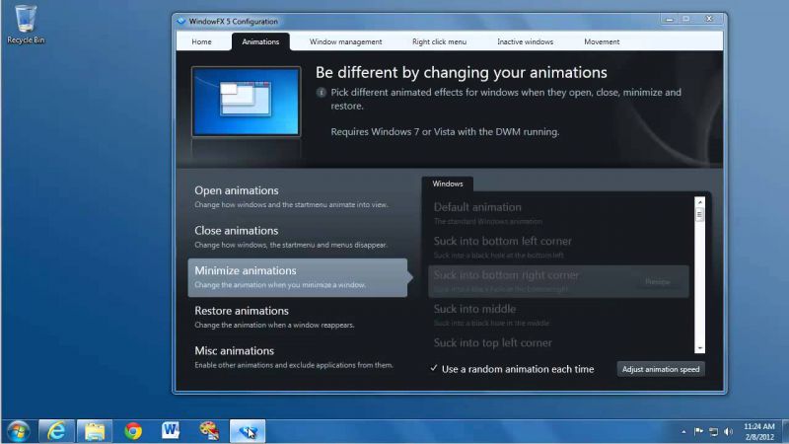This screenshot has height=444, width=789.
Task: Click the Adjust animation speed button
Action: tap(661, 369)
